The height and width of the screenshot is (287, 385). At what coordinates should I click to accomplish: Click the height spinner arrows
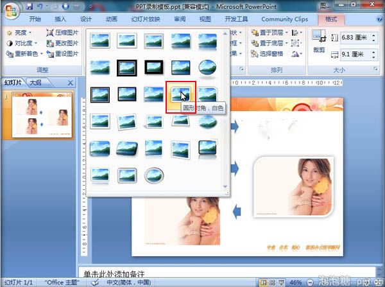pyautogui.click(x=373, y=38)
